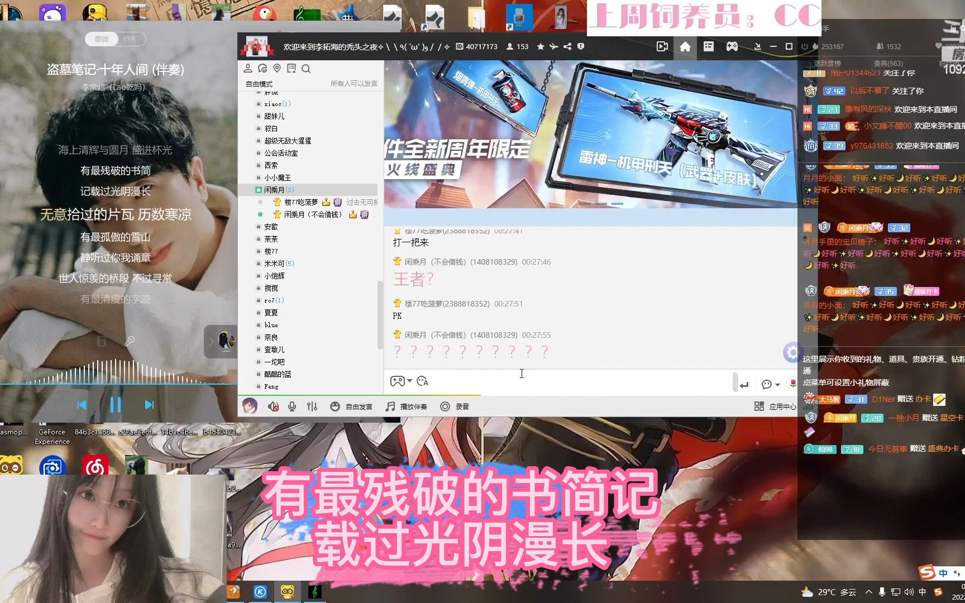Open the 自由模式 mode selector

tap(259, 84)
